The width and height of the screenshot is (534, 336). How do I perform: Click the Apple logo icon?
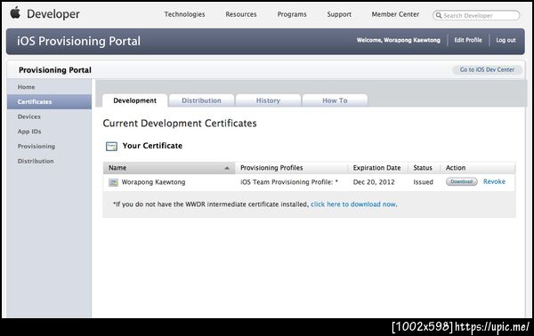point(15,13)
